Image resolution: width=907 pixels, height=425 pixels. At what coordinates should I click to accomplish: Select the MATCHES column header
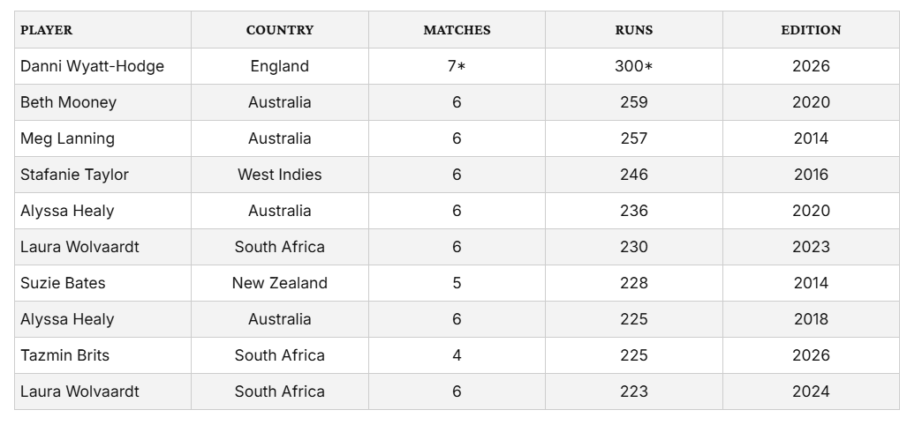pos(457,30)
